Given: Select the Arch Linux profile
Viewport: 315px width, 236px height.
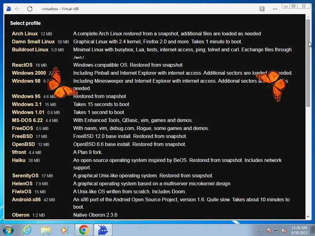Looking at the screenshot, I should click(25, 33).
